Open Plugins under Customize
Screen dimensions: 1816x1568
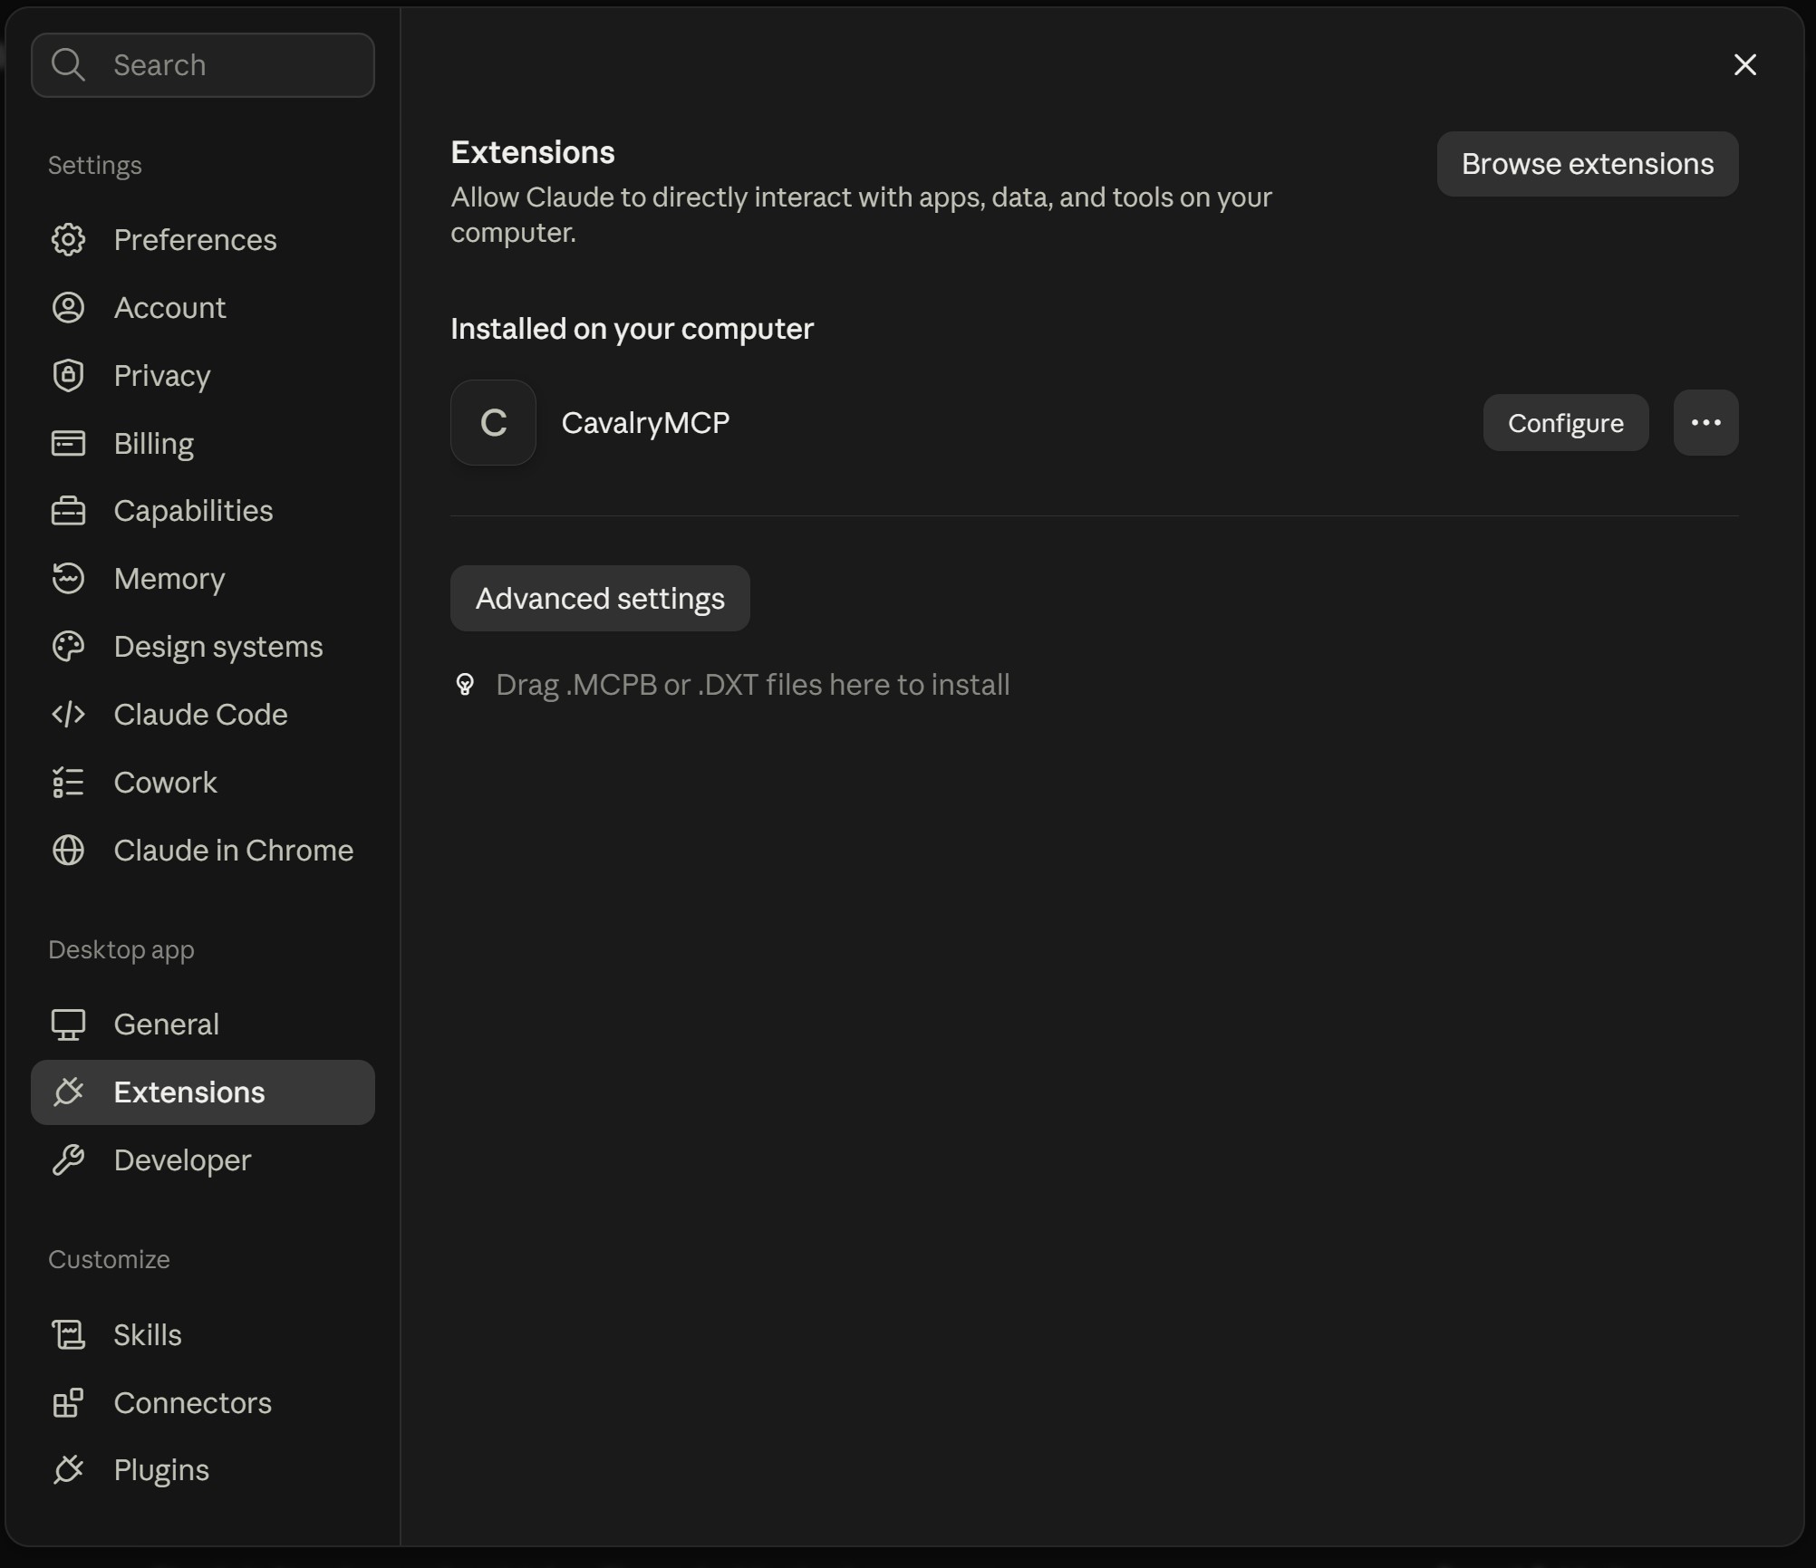click(203, 1470)
